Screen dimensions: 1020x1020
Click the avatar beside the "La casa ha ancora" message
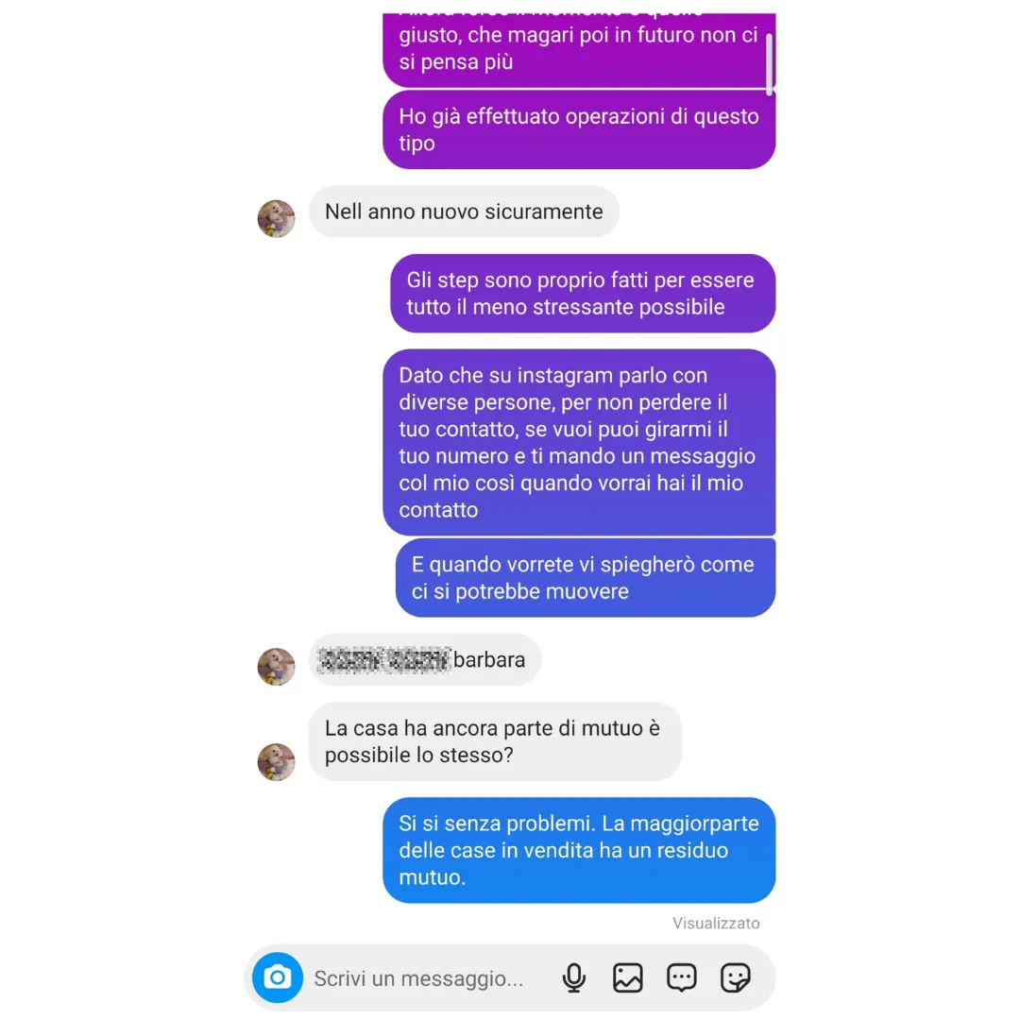coord(277,762)
